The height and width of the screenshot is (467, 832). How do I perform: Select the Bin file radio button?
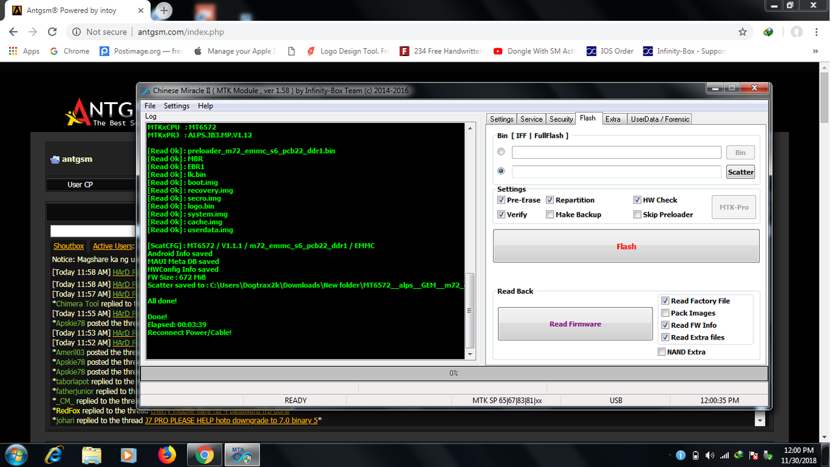click(500, 152)
